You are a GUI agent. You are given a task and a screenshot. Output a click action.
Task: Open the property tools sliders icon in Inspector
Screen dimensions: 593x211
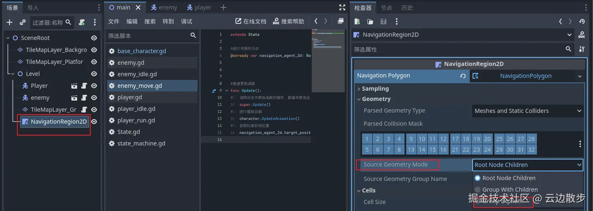[x=581, y=49]
